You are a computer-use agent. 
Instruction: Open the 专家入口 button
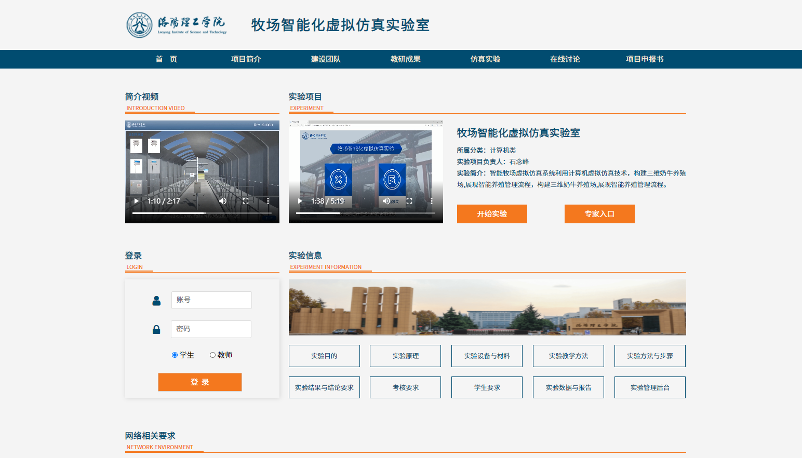599,214
